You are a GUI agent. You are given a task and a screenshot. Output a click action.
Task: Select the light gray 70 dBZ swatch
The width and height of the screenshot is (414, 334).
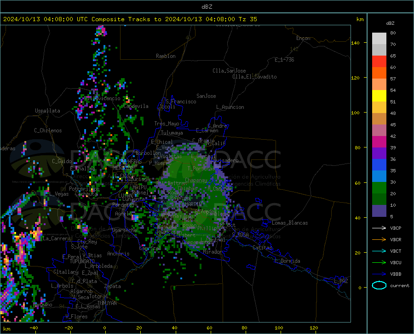coord(379,39)
